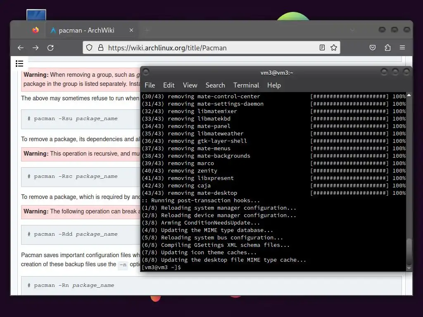Screen dimensions: 423x317
Task: Click the 'removing caja' terminal line
Action: (273, 185)
